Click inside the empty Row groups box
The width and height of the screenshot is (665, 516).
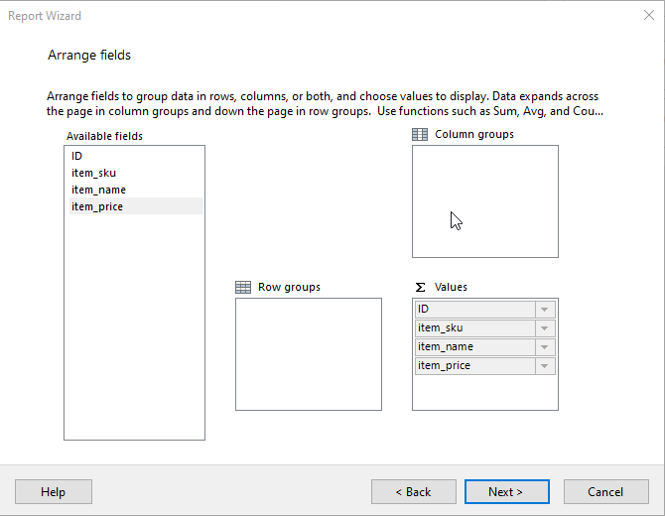coord(309,354)
